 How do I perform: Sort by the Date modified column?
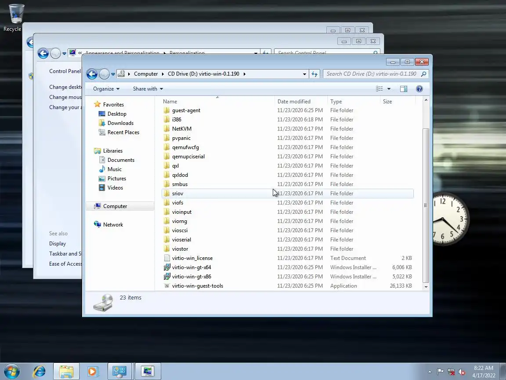pos(301,102)
